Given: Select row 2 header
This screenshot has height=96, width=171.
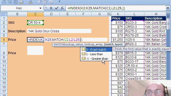Looking at the screenshot, I should 4,23.
